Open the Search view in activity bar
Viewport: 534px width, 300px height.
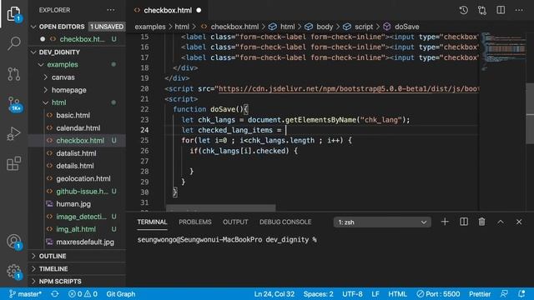tap(13, 43)
